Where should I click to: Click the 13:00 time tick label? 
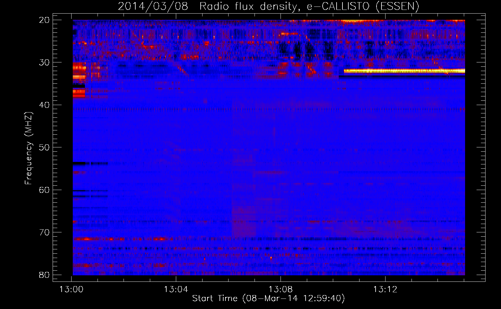coord(72,290)
